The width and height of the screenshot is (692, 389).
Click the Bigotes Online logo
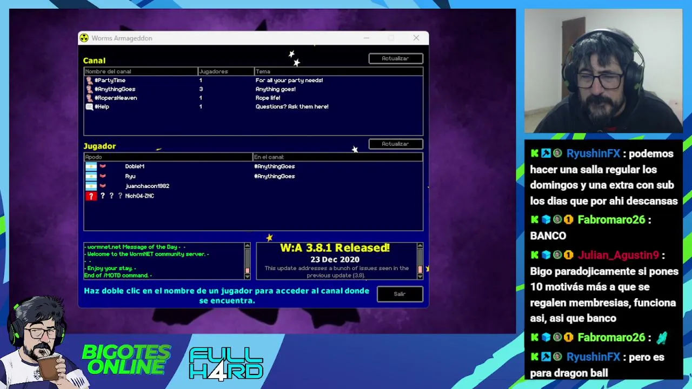point(127,360)
